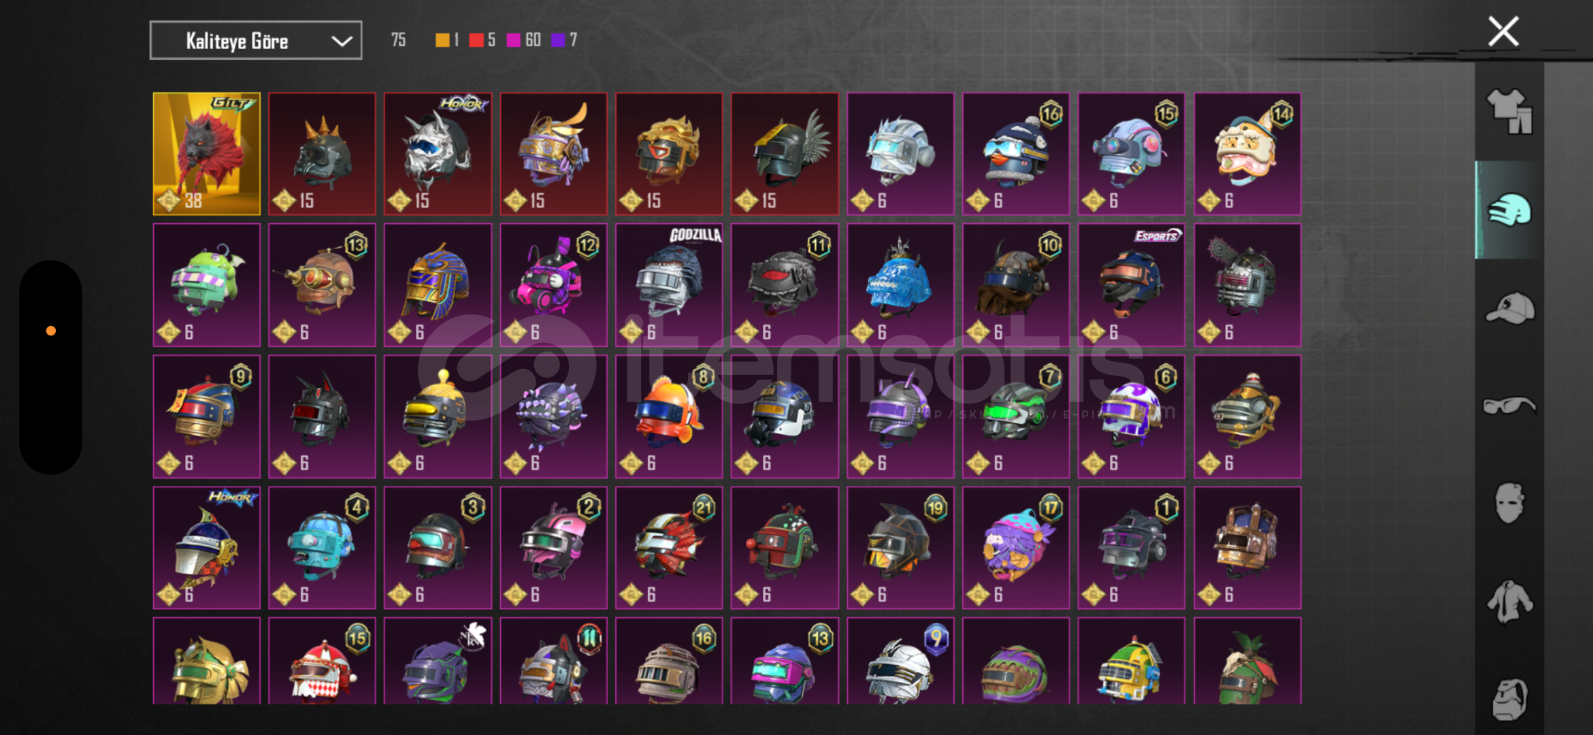This screenshot has width=1593, height=735.
Task: Open the baseball cap category
Action: click(1509, 308)
